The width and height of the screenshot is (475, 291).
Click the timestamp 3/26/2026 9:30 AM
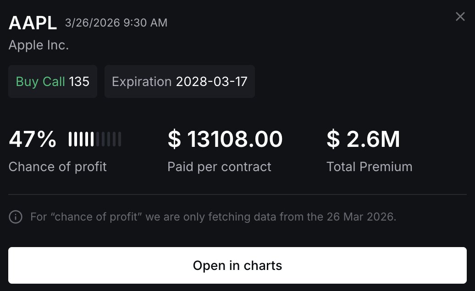(x=116, y=23)
